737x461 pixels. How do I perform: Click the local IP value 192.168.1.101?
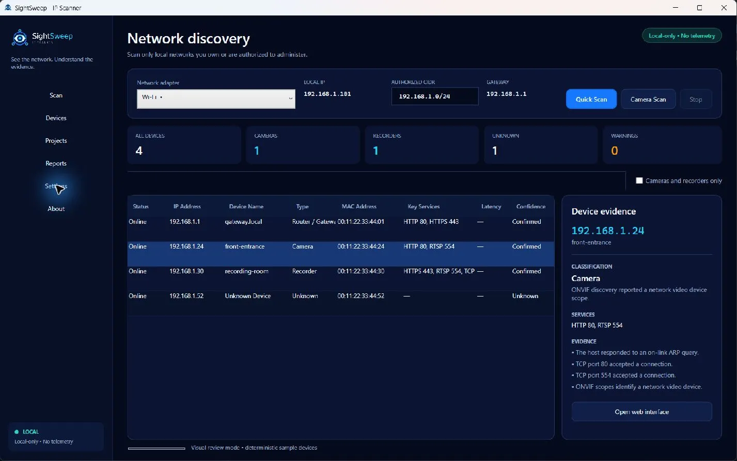point(327,94)
